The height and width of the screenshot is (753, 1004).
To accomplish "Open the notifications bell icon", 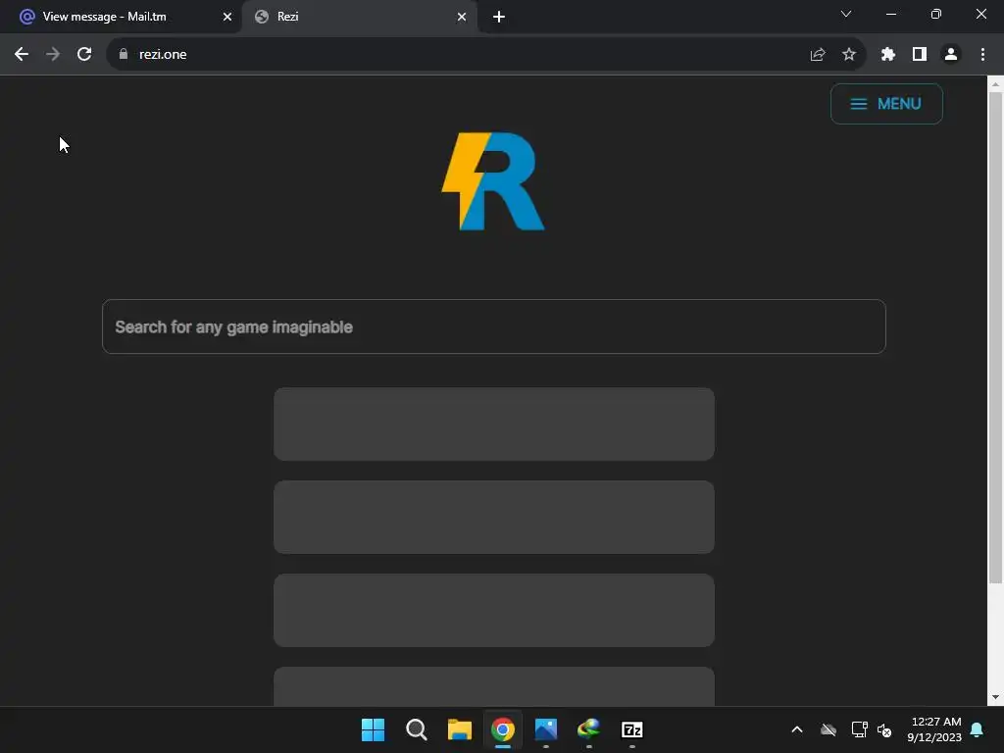I will tap(977, 729).
